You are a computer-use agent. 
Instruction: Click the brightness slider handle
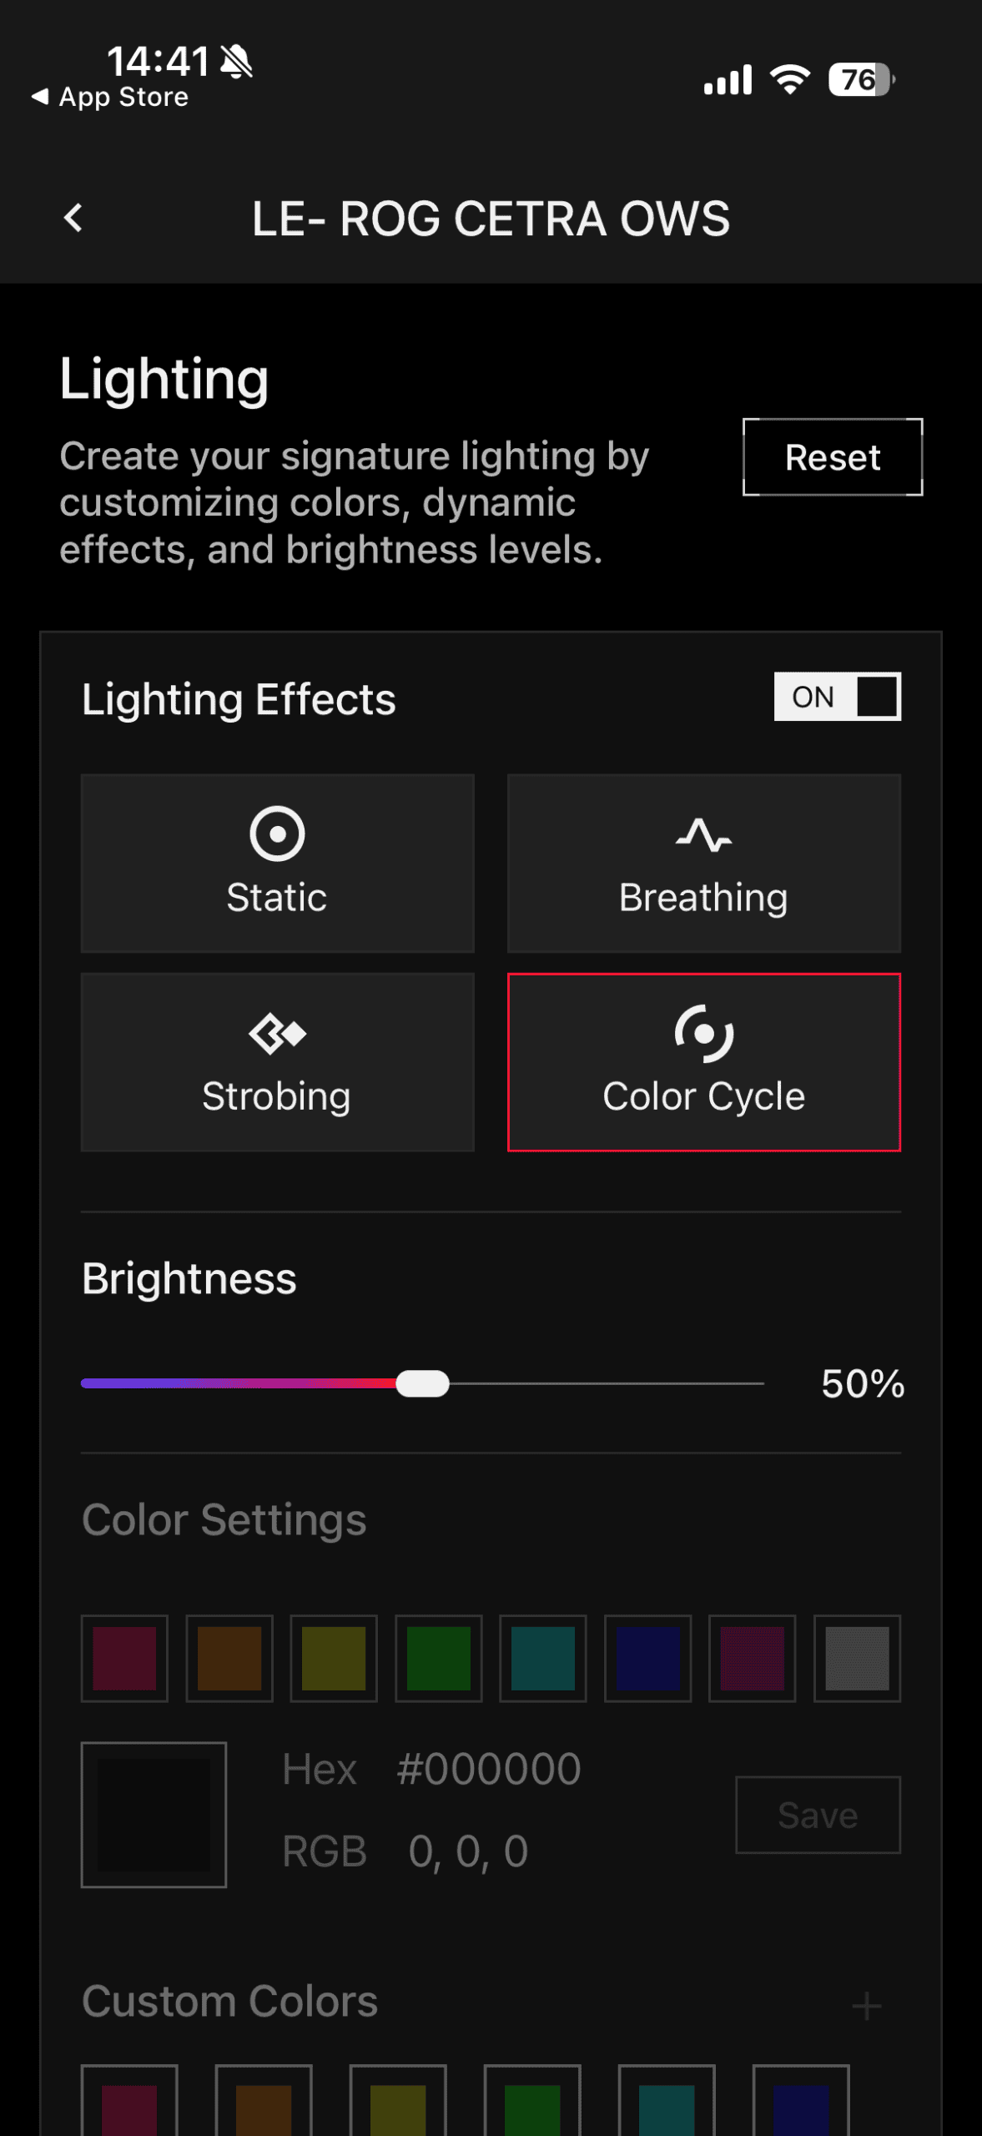[x=422, y=1383]
